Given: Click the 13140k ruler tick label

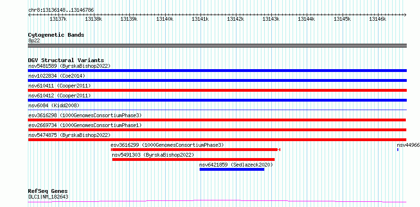Looking at the screenshot, I should (165, 19).
